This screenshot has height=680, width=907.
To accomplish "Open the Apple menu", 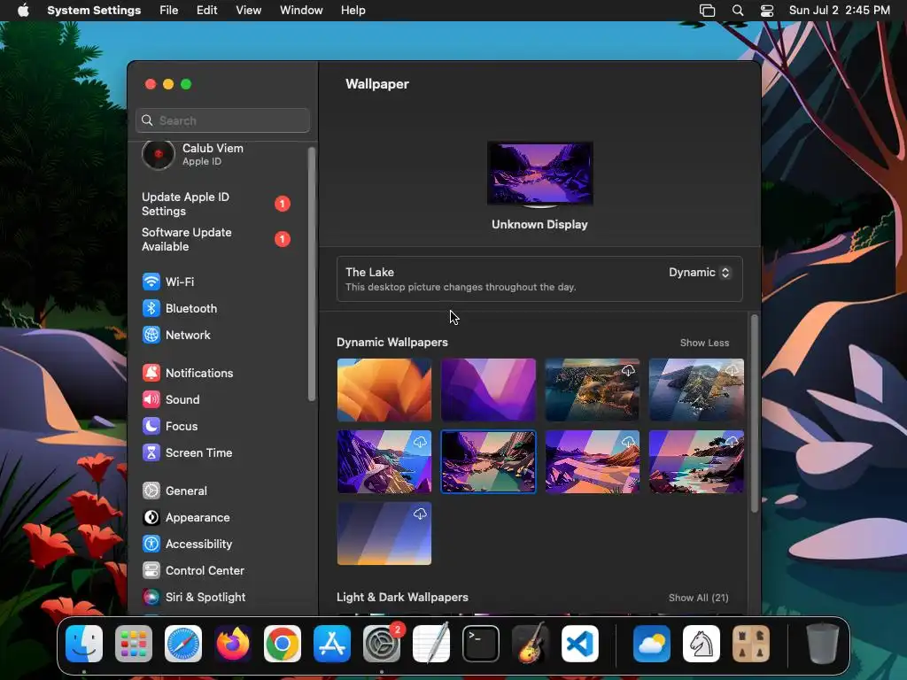I will [23, 11].
